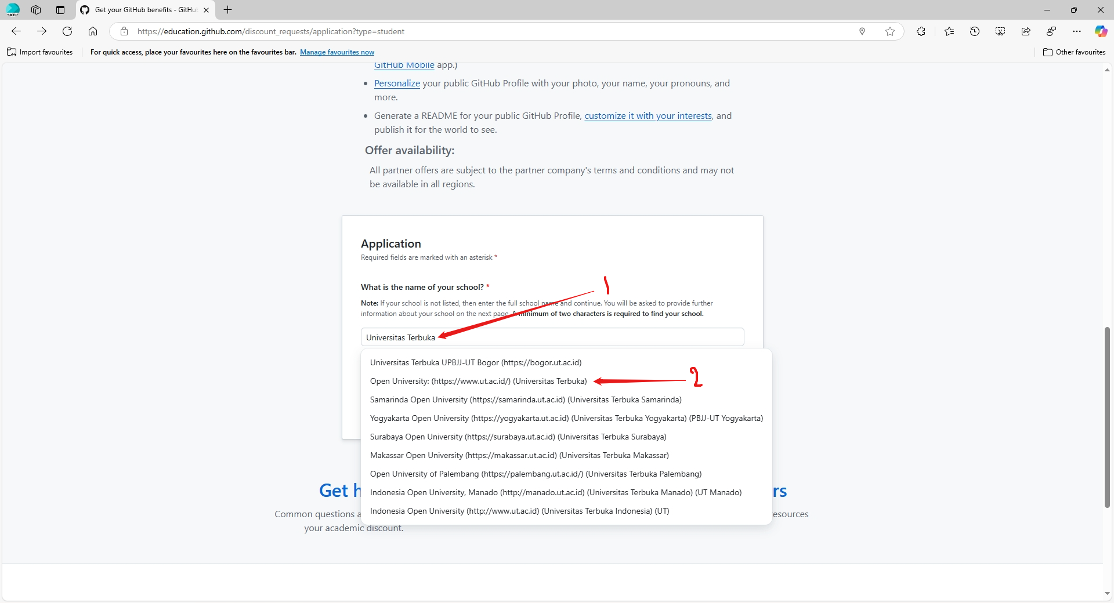Open the Copilot sidebar
Image resolution: width=1114 pixels, height=603 pixels.
[x=1101, y=31]
